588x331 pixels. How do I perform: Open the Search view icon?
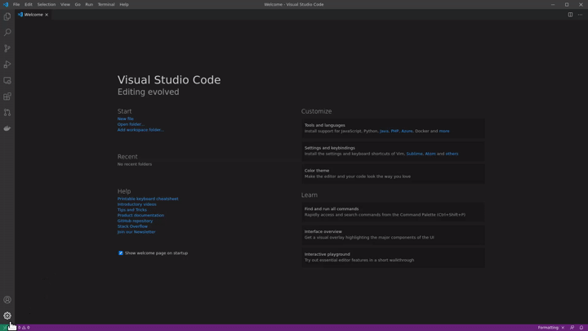pyautogui.click(x=7, y=32)
